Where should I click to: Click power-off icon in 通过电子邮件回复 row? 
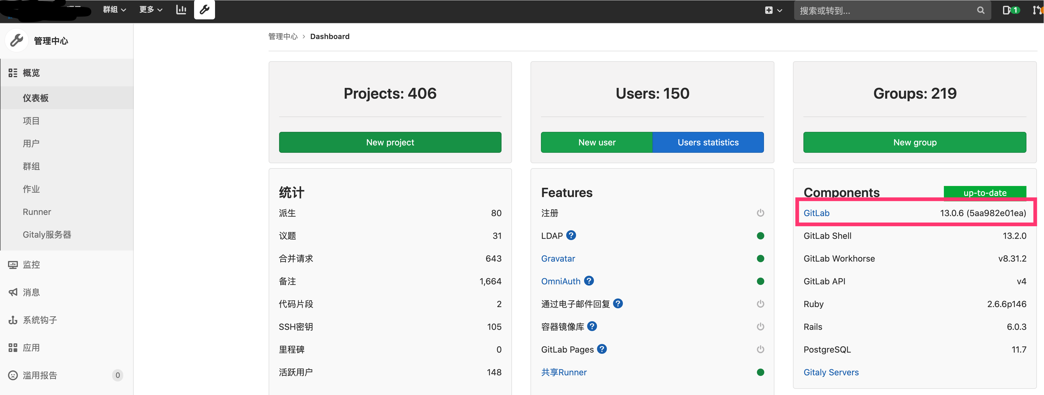760,304
